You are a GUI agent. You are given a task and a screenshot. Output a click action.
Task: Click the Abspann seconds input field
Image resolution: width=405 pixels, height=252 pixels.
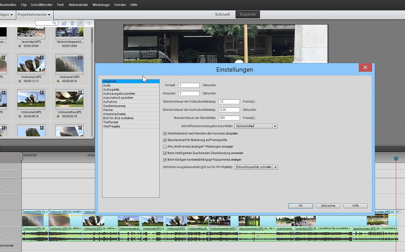pyautogui.click(x=189, y=94)
